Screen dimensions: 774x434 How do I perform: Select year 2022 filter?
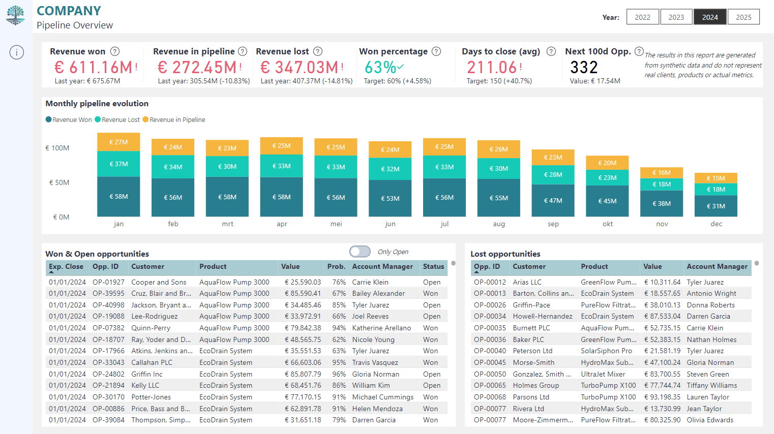(643, 17)
